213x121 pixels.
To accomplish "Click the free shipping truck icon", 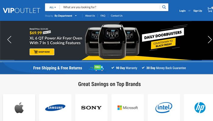I will [97, 68].
